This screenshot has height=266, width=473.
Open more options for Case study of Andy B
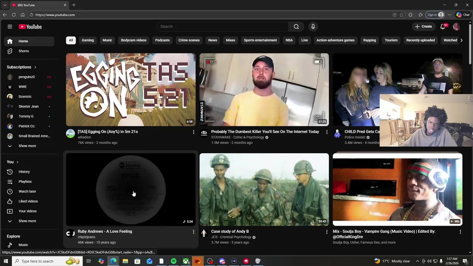click(327, 232)
